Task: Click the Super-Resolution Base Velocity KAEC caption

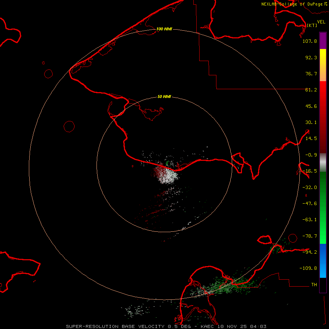Action: [166, 326]
